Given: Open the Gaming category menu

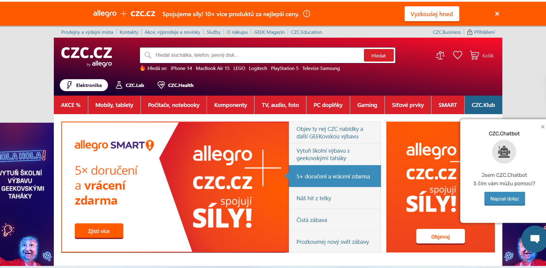Looking at the screenshot, I should click(367, 105).
